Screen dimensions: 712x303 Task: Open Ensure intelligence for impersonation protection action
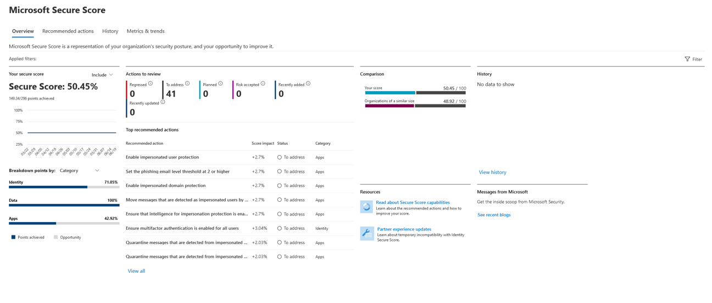(x=187, y=214)
